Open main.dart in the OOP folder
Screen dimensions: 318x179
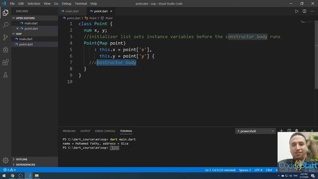point(26,39)
